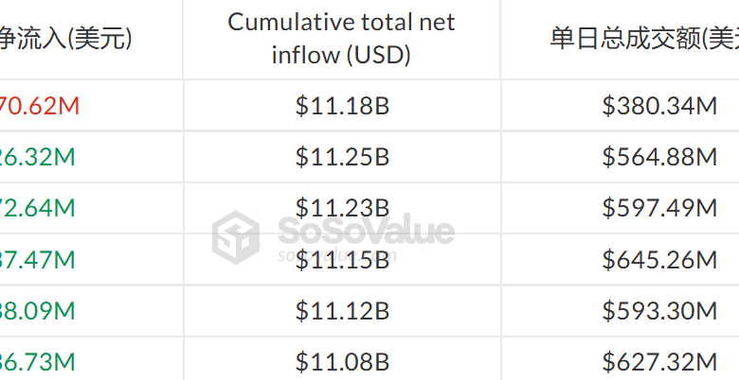Click the SoSoValue watermark text
739x380 pixels.
click(366, 231)
